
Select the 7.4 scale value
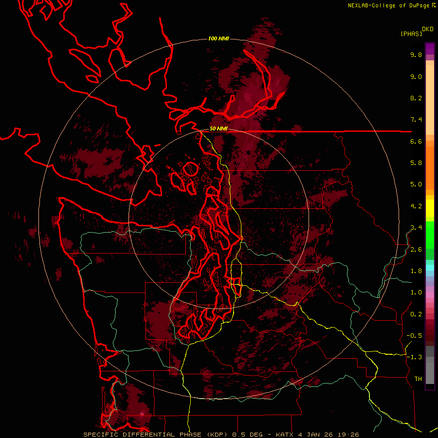tap(416, 120)
